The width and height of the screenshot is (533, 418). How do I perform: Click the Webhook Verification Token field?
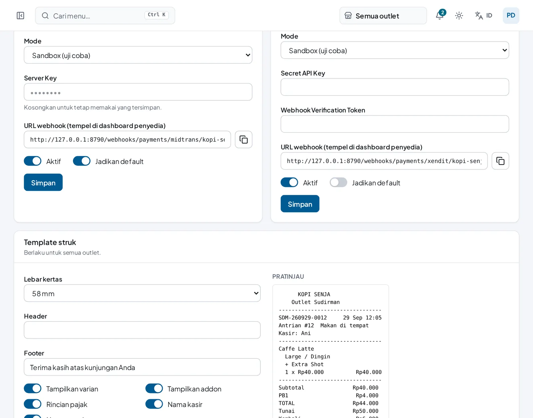[395, 124]
